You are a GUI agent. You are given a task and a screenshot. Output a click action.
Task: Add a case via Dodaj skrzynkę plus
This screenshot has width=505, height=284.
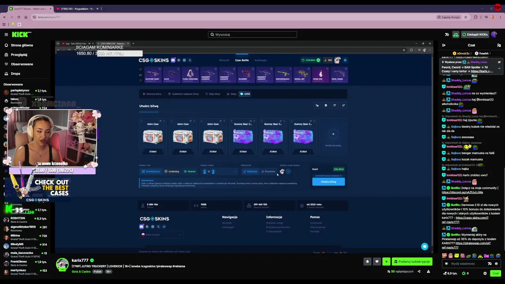point(333,135)
